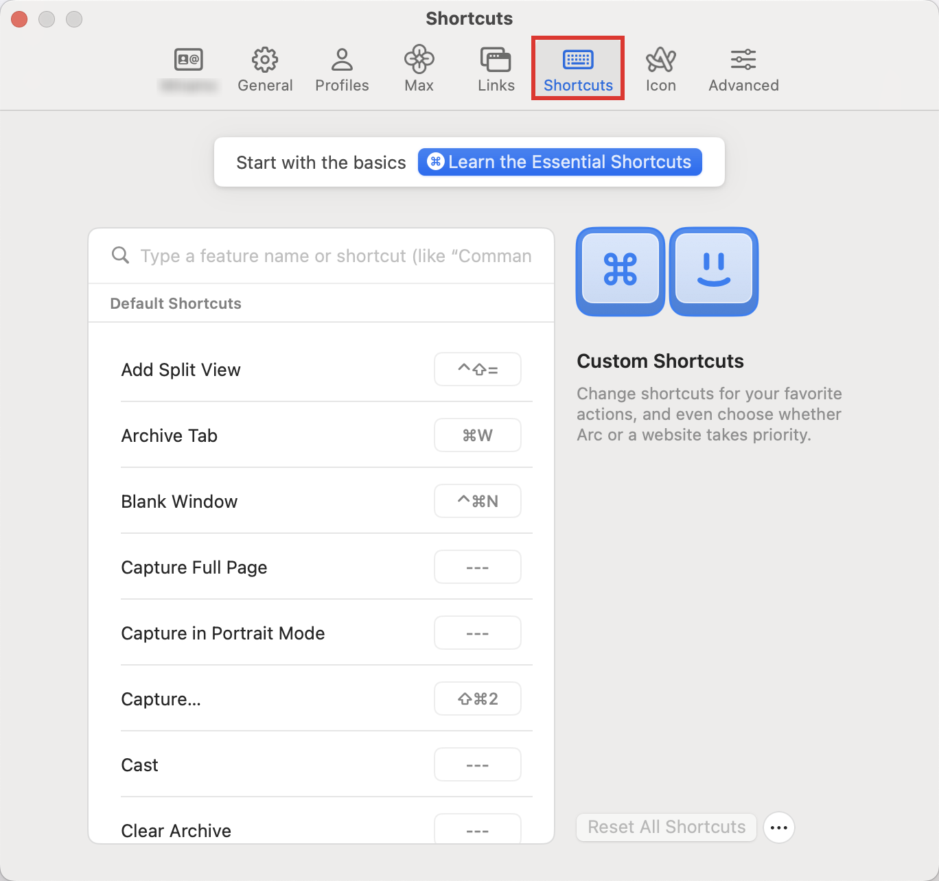The height and width of the screenshot is (881, 939).
Task: Select the Max flower icon
Action: [419, 60]
